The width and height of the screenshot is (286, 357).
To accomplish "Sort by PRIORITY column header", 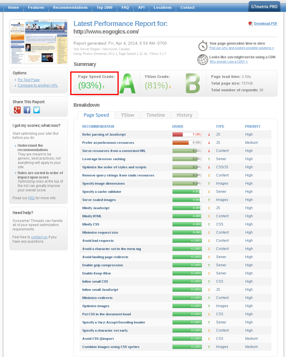I will (252, 127).
